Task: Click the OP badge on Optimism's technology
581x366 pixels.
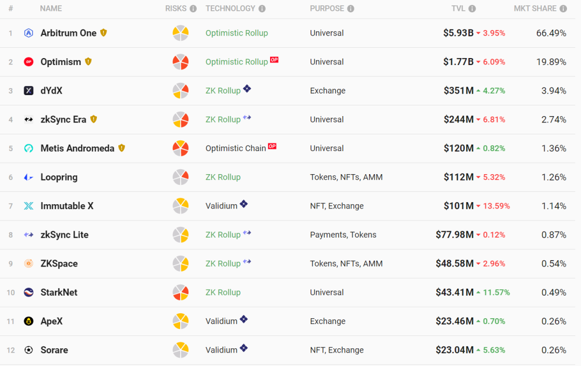Action: coord(274,60)
